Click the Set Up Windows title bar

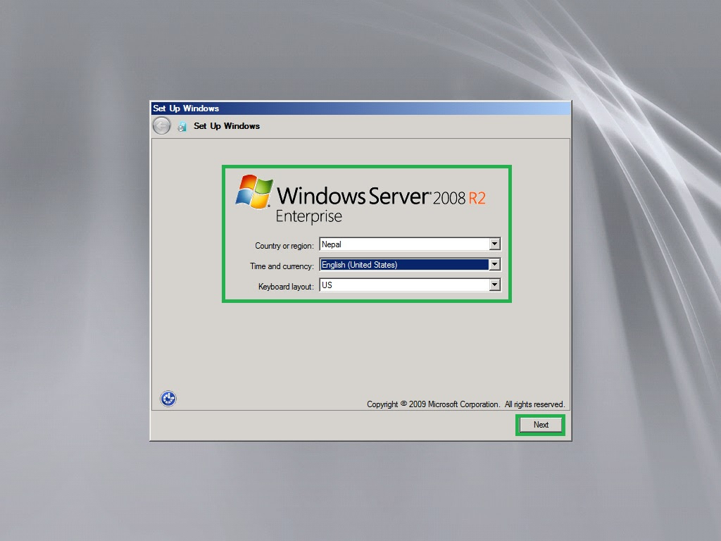[x=361, y=108]
